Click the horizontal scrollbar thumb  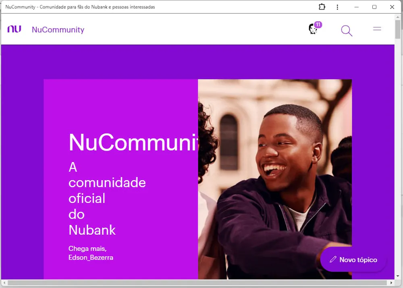(197, 283)
